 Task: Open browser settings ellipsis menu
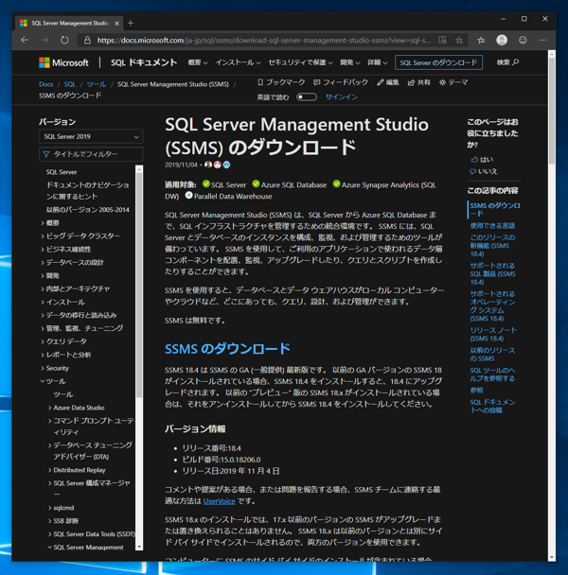(x=543, y=41)
